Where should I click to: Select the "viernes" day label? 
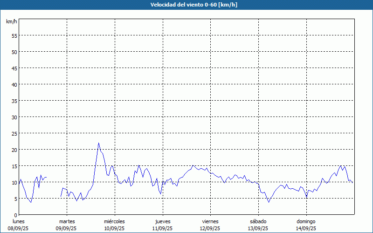pyautogui.click(x=210, y=221)
